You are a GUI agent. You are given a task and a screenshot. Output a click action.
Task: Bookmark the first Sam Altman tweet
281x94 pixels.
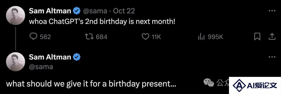click(x=257, y=37)
